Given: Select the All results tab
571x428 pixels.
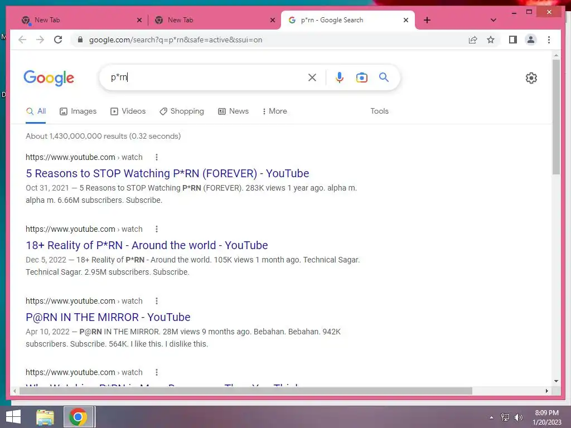Looking at the screenshot, I should [36, 111].
